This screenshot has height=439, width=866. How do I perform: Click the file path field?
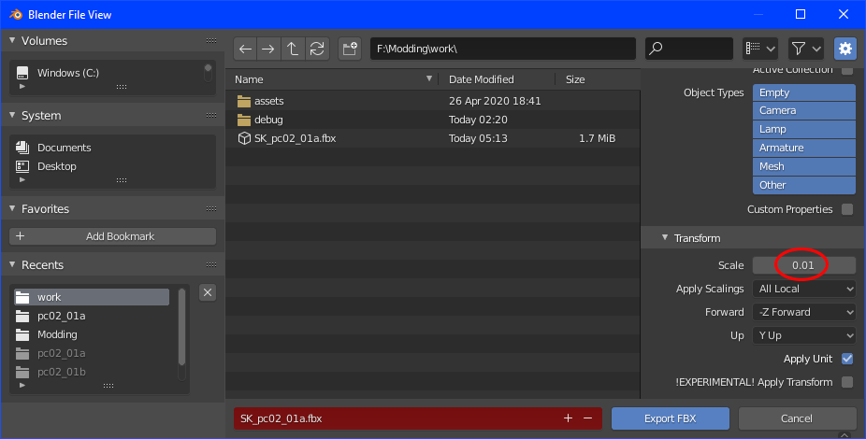pos(502,49)
